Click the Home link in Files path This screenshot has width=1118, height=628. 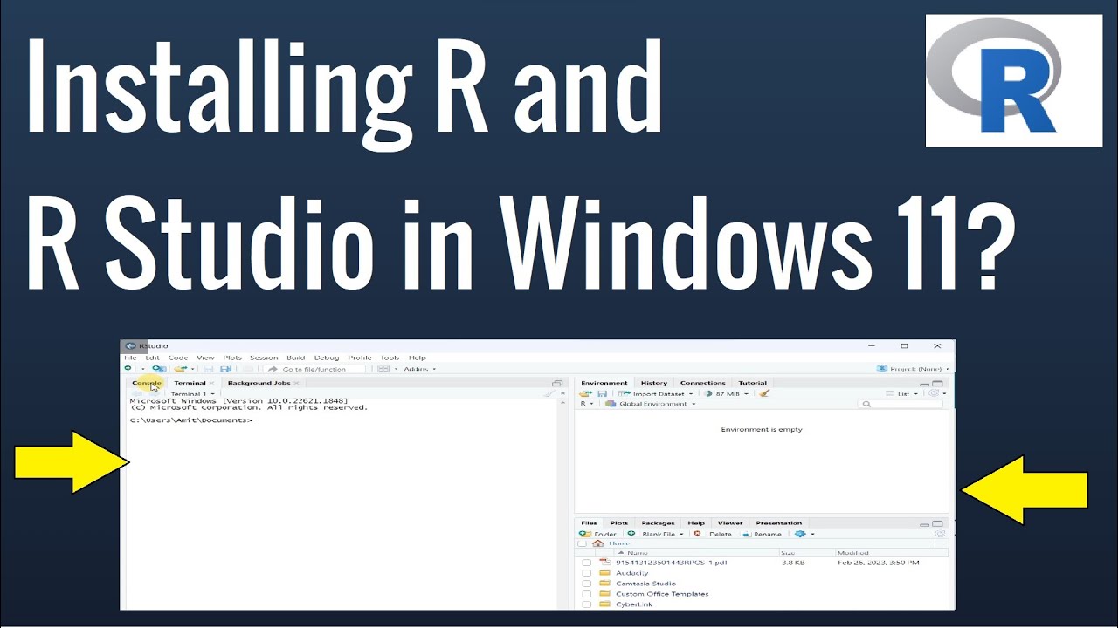[619, 543]
